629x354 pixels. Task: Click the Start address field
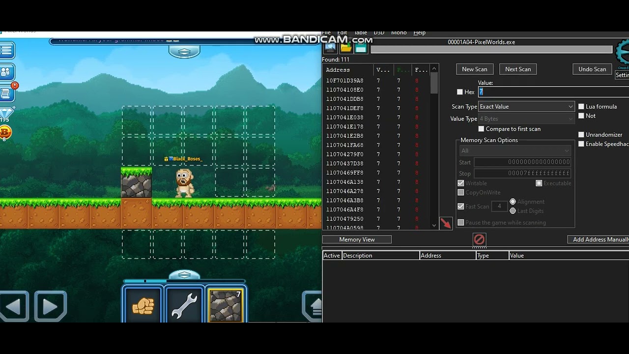tap(522, 162)
